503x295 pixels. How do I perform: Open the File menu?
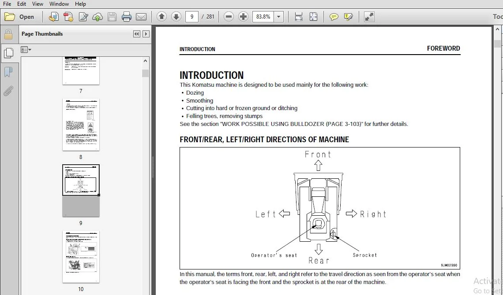point(7,4)
